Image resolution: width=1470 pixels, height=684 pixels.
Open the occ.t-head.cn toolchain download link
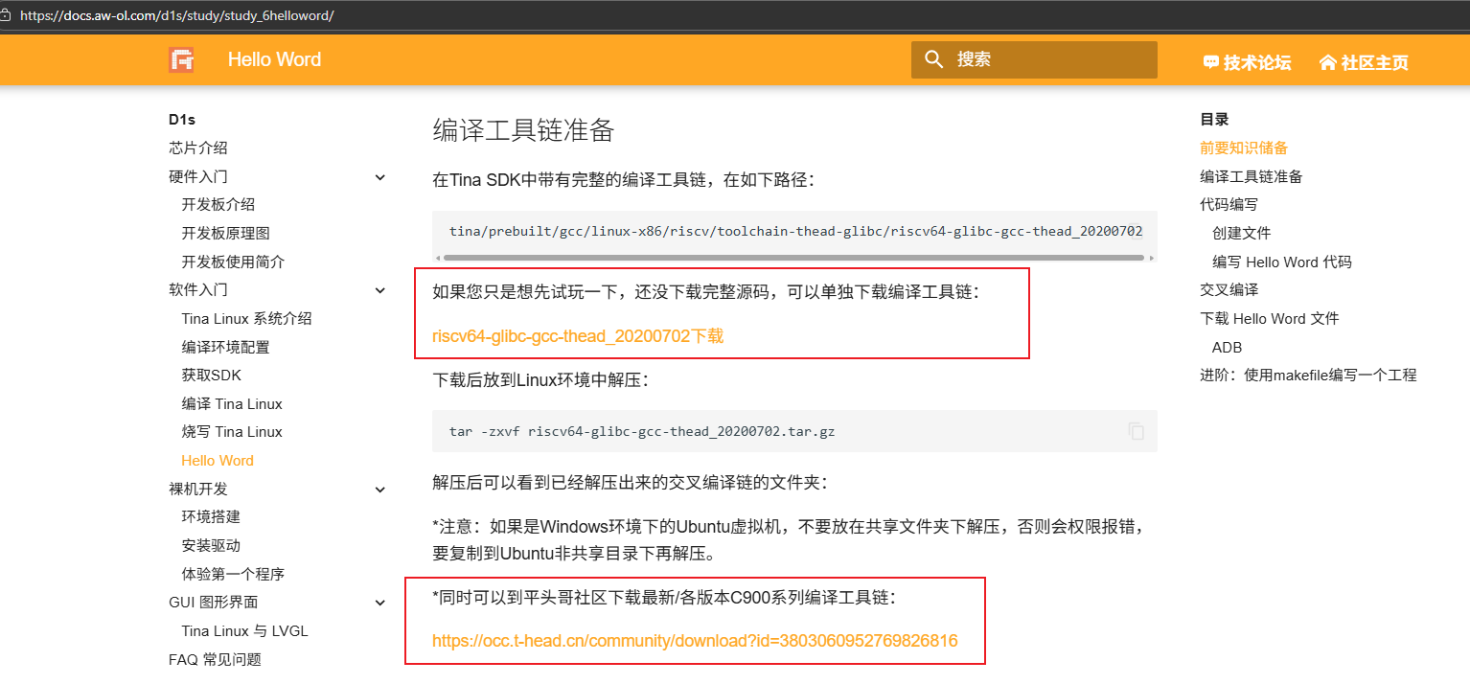point(695,640)
